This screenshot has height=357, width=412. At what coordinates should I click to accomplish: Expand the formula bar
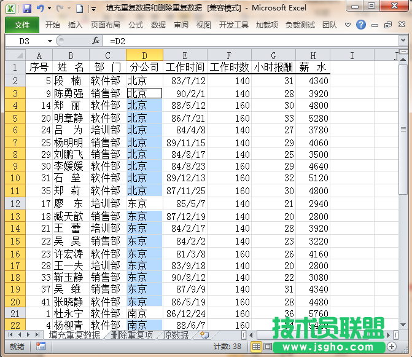(404, 41)
